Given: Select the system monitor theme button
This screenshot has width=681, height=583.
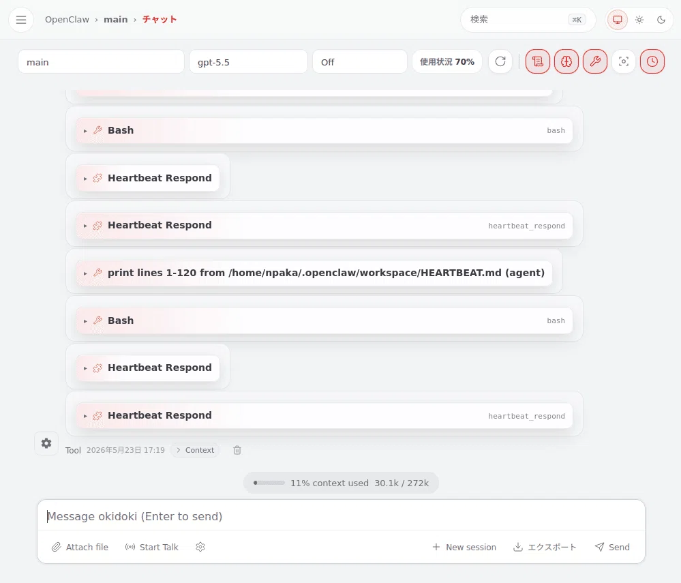Looking at the screenshot, I should [x=617, y=20].
